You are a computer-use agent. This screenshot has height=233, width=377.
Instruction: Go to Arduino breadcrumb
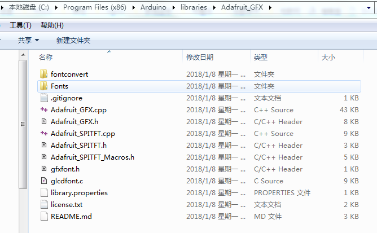click(x=154, y=7)
